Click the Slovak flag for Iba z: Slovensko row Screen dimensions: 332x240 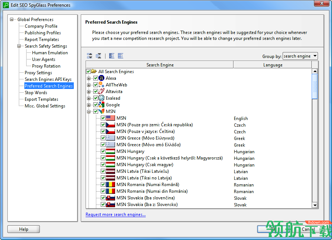pyautogui.click(x=111, y=205)
